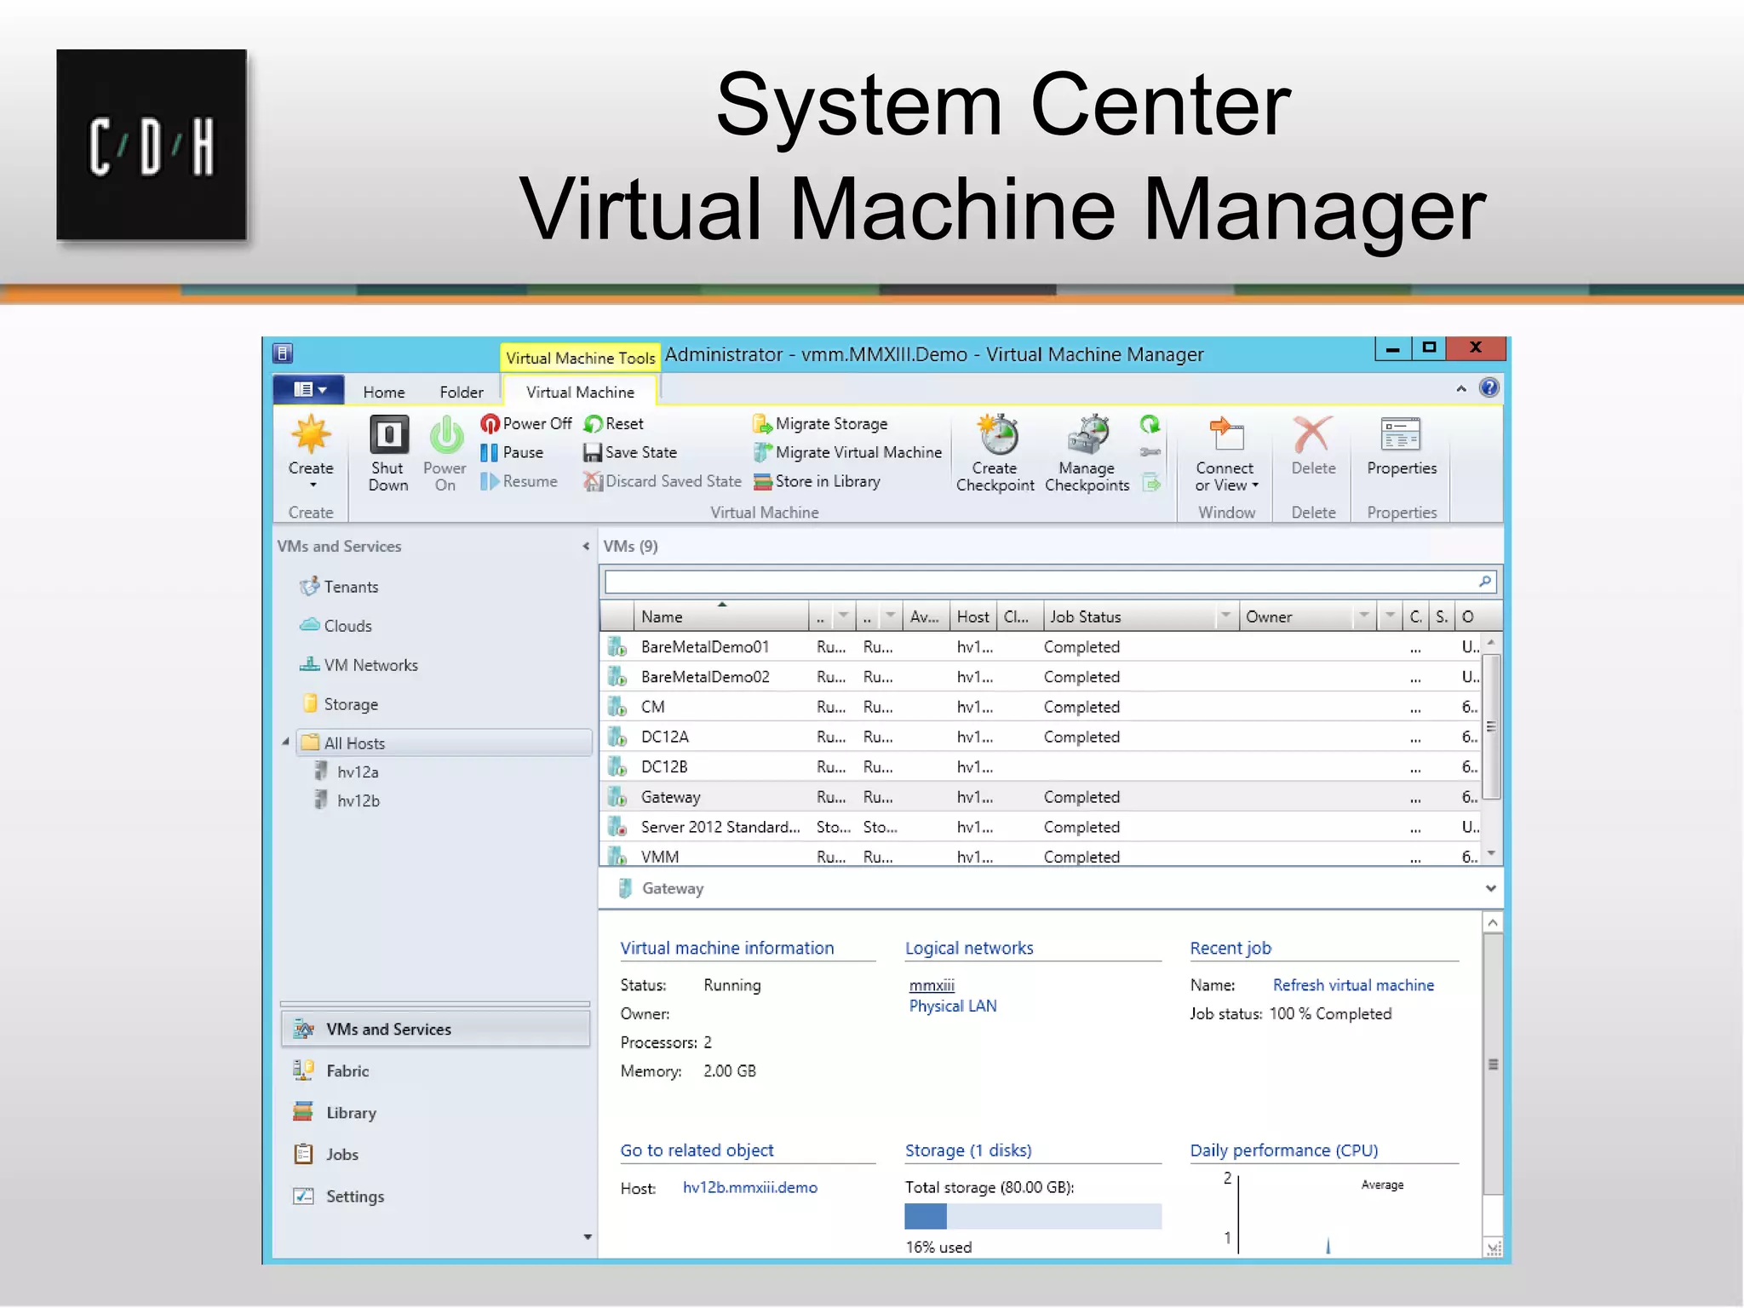The width and height of the screenshot is (1744, 1308).
Task: Select the VMs and Services workspace
Action: coord(435,1029)
